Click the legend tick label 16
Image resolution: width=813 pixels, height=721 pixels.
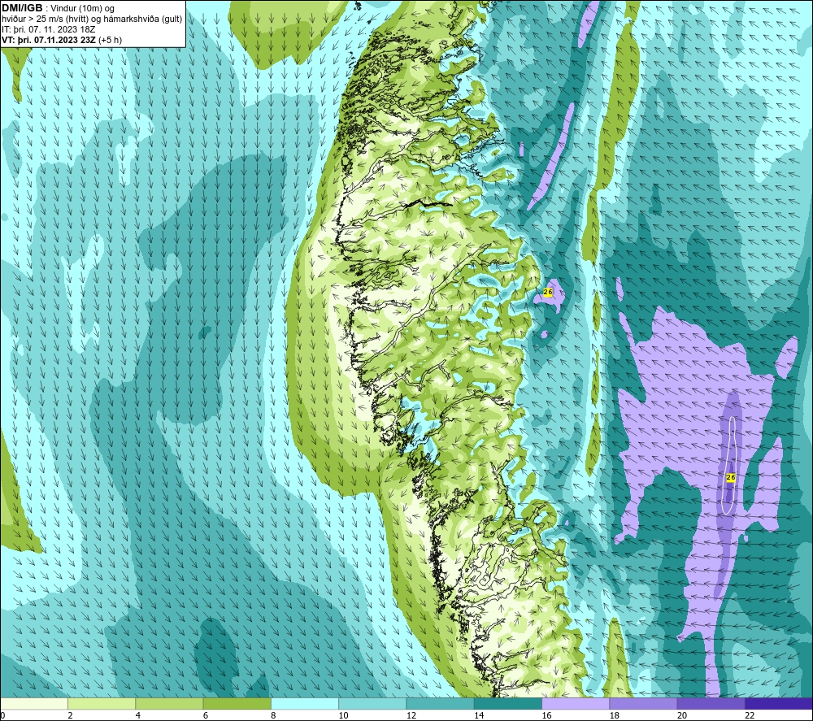tap(546, 715)
